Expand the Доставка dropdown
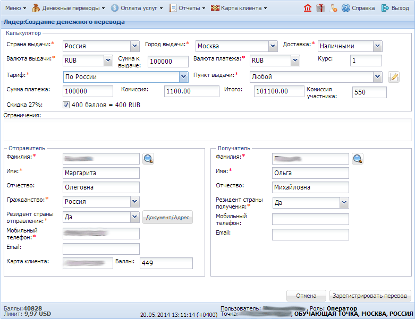This screenshot has width=415, height=319. 377,46
